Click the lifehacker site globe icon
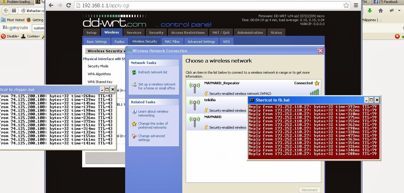The image size is (404, 193). click(23, 11)
